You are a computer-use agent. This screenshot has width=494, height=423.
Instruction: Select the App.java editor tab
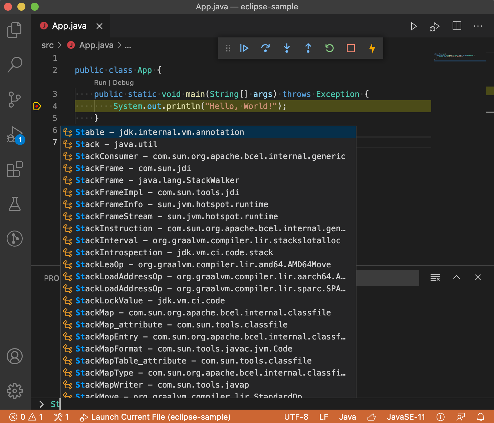click(69, 26)
